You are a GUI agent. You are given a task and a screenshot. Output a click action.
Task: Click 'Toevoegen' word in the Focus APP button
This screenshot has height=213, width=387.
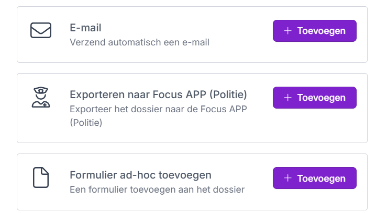(x=321, y=98)
